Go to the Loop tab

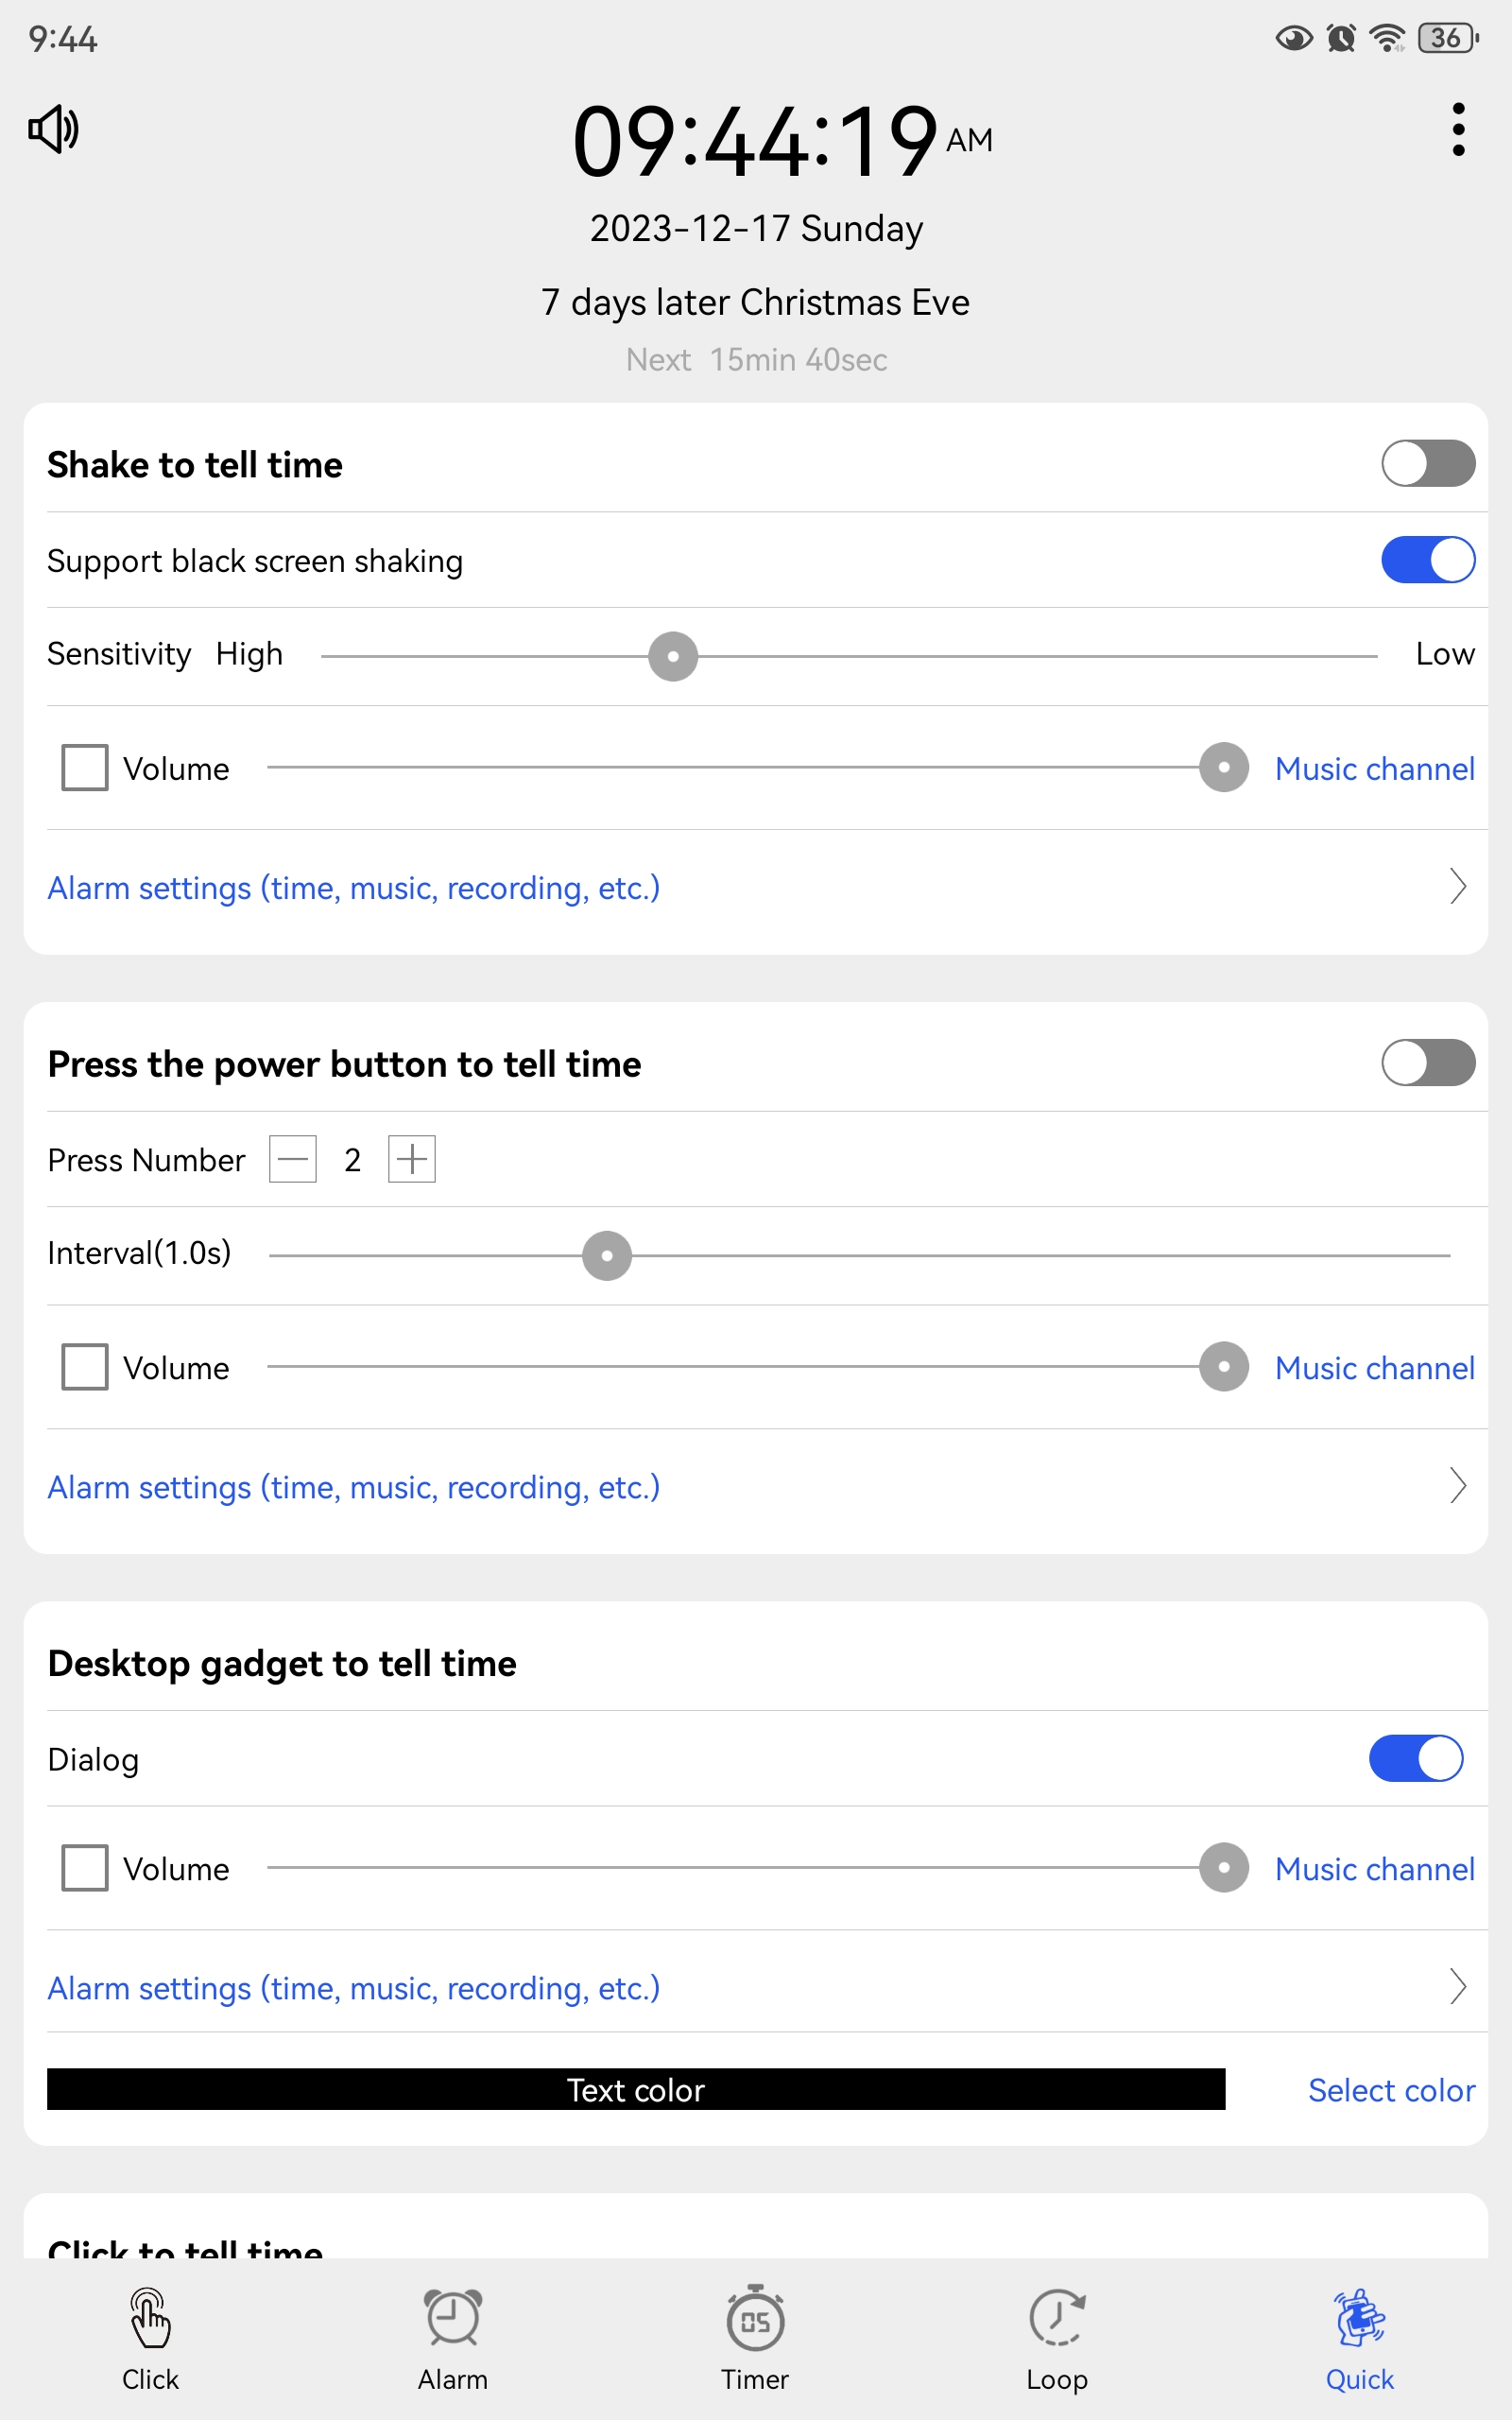pos(1057,2317)
